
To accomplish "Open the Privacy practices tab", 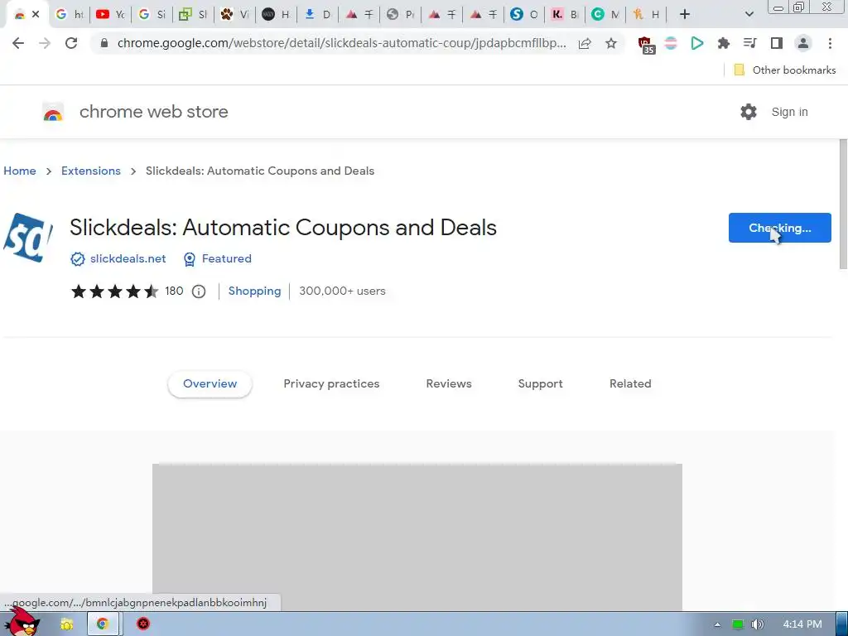I will [x=331, y=384].
